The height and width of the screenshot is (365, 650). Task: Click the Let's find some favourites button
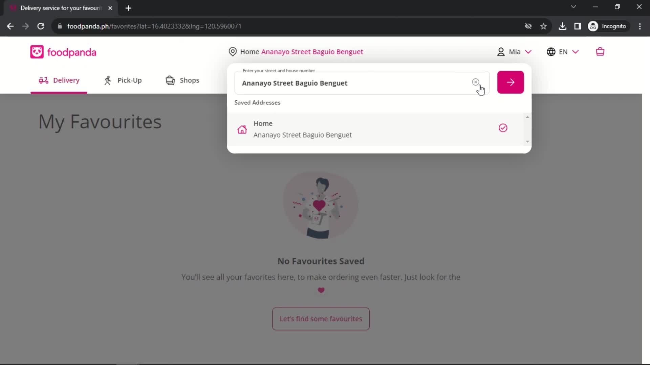tap(321, 319)
